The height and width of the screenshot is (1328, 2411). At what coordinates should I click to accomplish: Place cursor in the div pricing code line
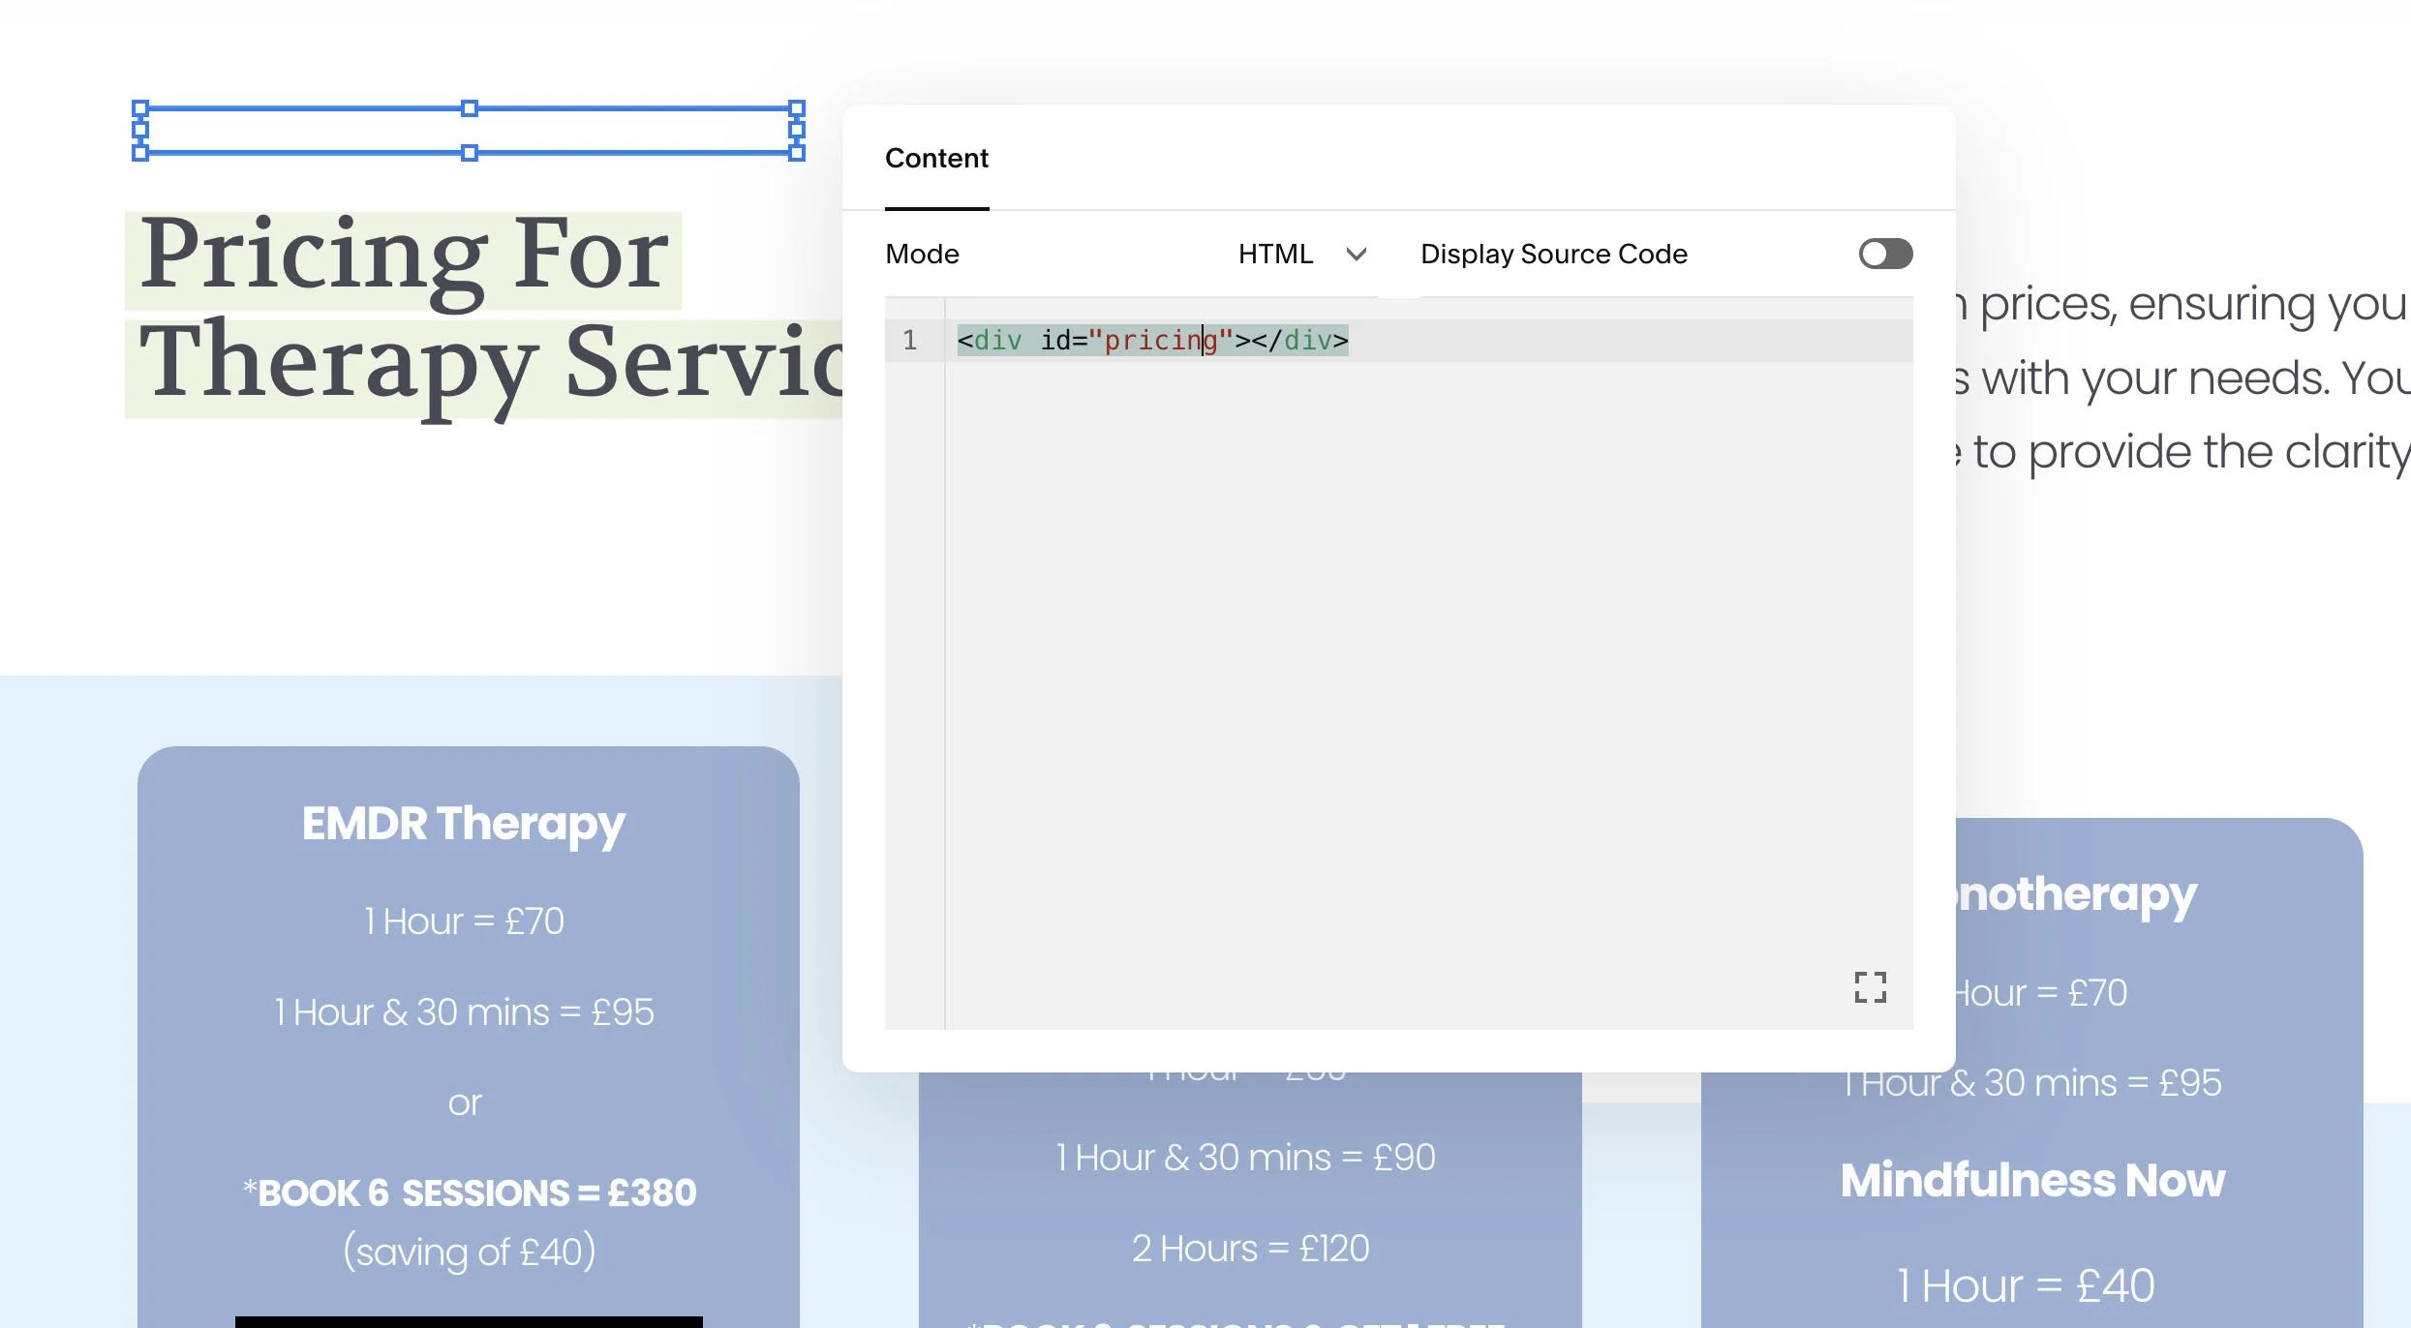[x=1152, y=341]
